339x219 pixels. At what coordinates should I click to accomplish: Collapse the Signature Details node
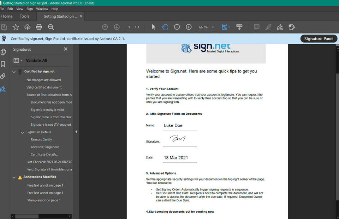click(22, 133)
